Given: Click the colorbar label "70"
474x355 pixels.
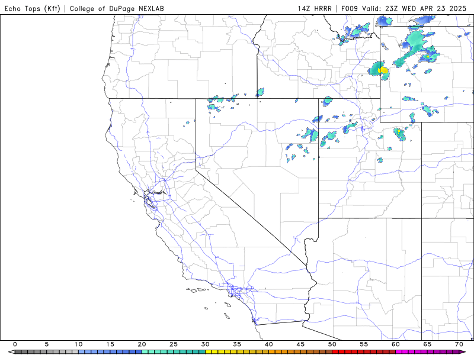Looking at the screenshot, I should pyautogui.click(x=459, y=344).
